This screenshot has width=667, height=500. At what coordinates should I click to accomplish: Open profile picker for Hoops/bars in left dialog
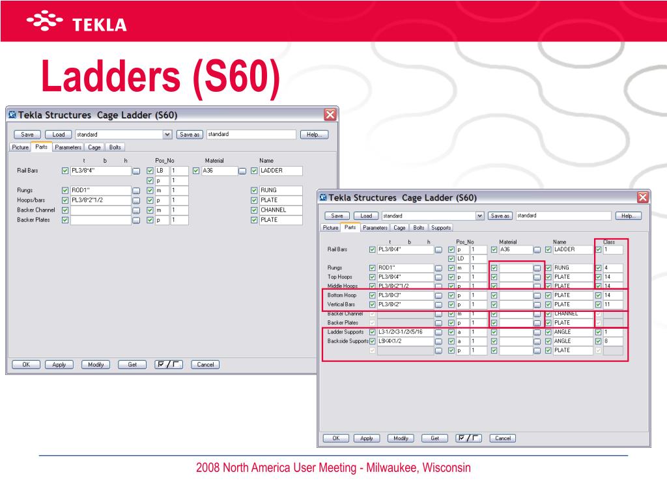point(136,201)
